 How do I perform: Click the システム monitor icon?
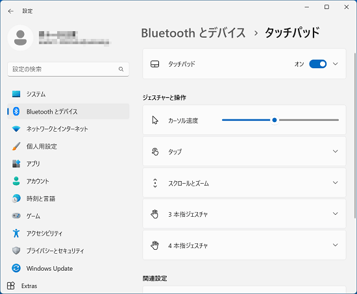16,94
